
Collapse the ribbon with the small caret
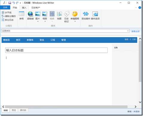136,8
